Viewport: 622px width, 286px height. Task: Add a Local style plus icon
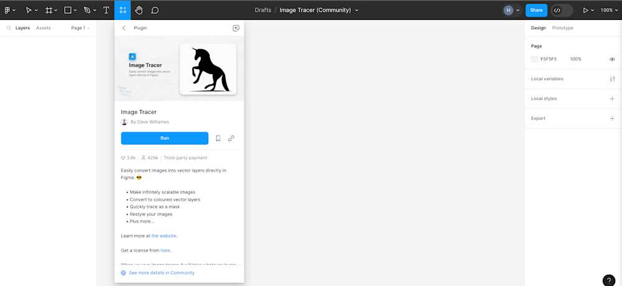tap(612, 99)
